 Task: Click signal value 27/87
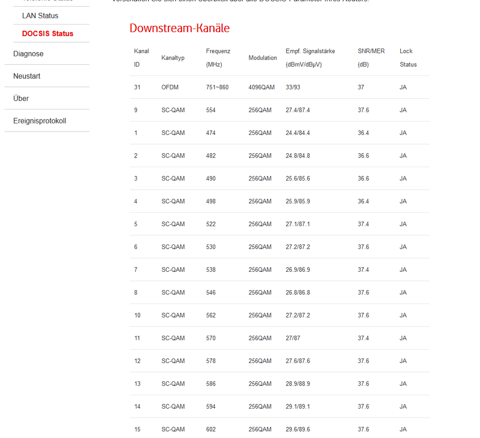click(293, 338)
